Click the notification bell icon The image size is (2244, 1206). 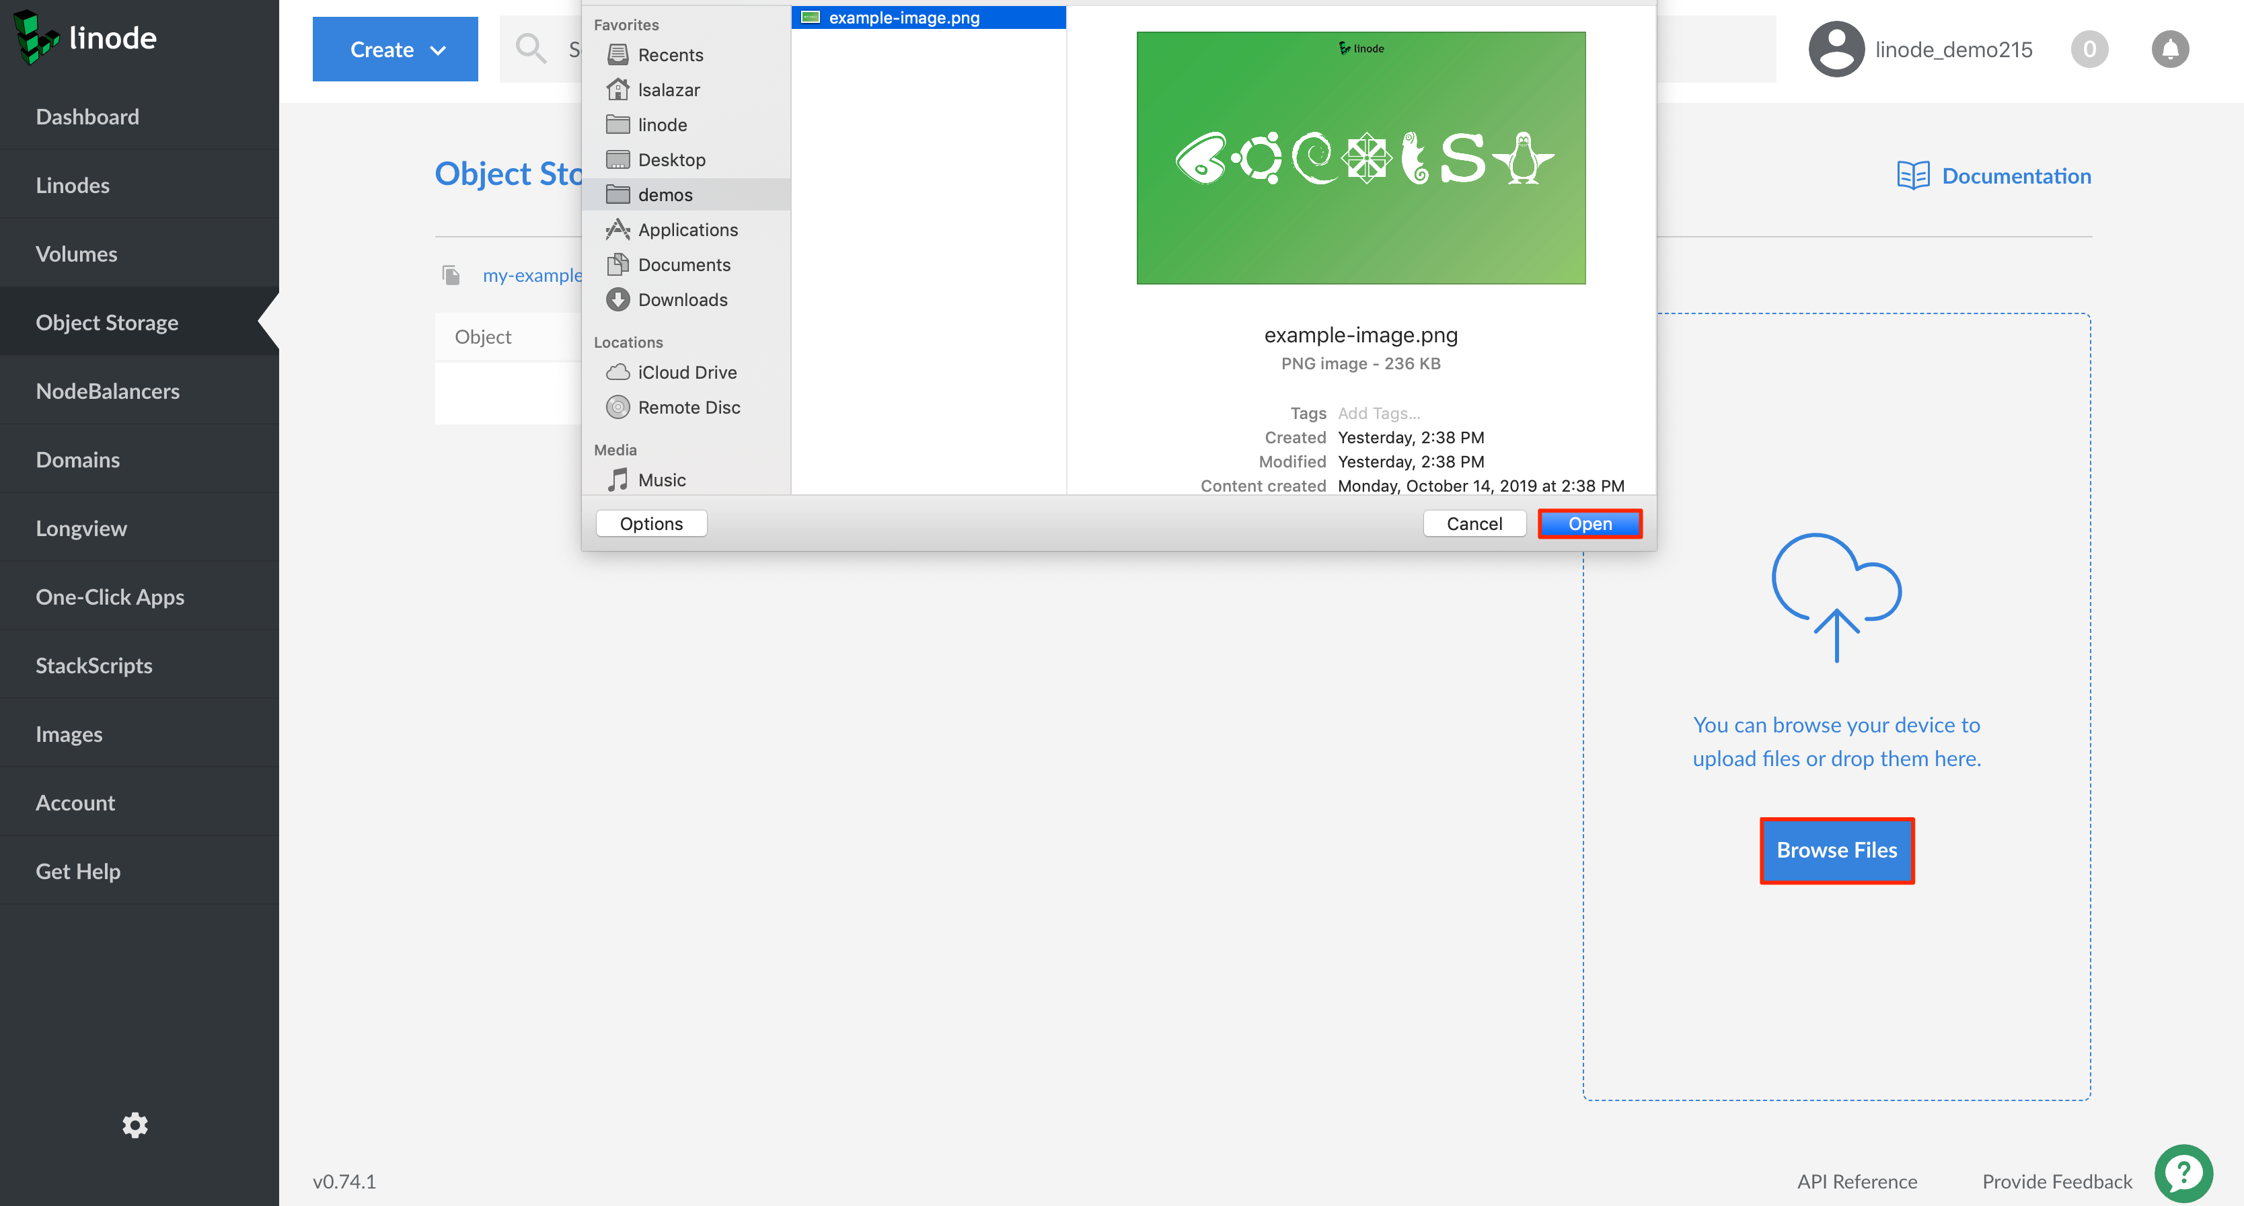[2170, 48]
